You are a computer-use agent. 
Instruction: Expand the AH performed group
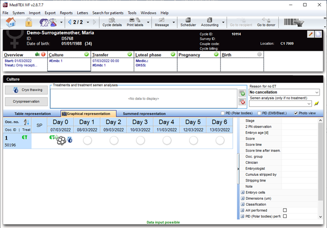click(243, 210)
